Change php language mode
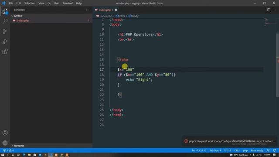Screen dimensions: 279x157 pos(245,150)
